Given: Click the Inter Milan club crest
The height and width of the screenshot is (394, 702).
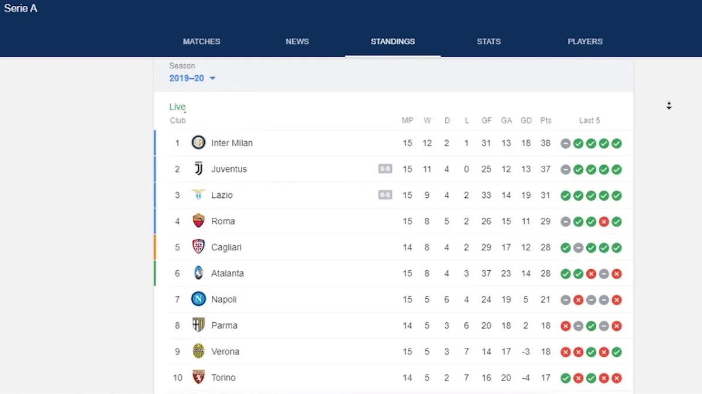Looking at the screenshot, I should 198,143.
